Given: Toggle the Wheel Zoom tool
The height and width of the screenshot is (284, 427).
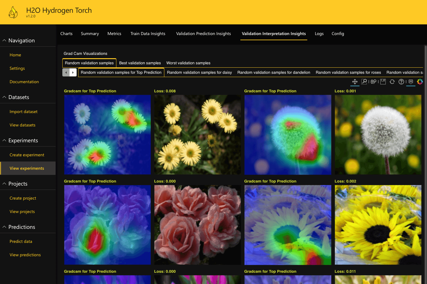Looking at the screenshot, I should point(374,82).
